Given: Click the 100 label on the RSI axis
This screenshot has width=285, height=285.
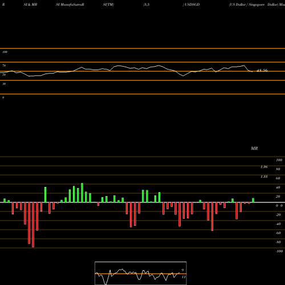Looking at the screenshot, I should point(5,52).
